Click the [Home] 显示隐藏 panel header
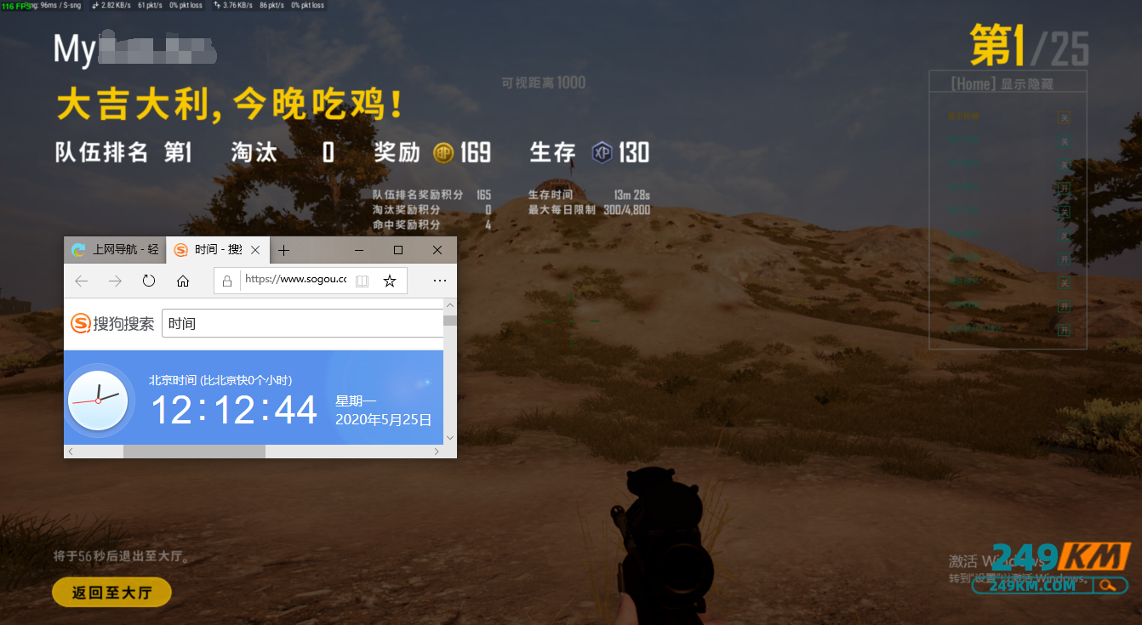This screenshot has width=1142, height=625. point(1002,83)
